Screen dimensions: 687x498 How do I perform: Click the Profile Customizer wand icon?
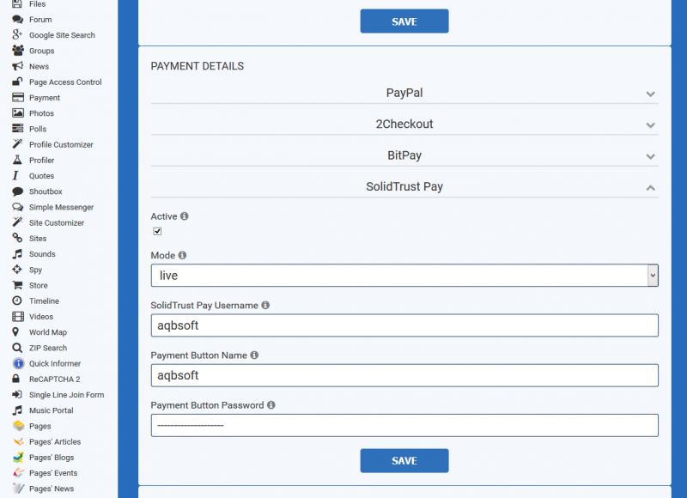point(17,144)
